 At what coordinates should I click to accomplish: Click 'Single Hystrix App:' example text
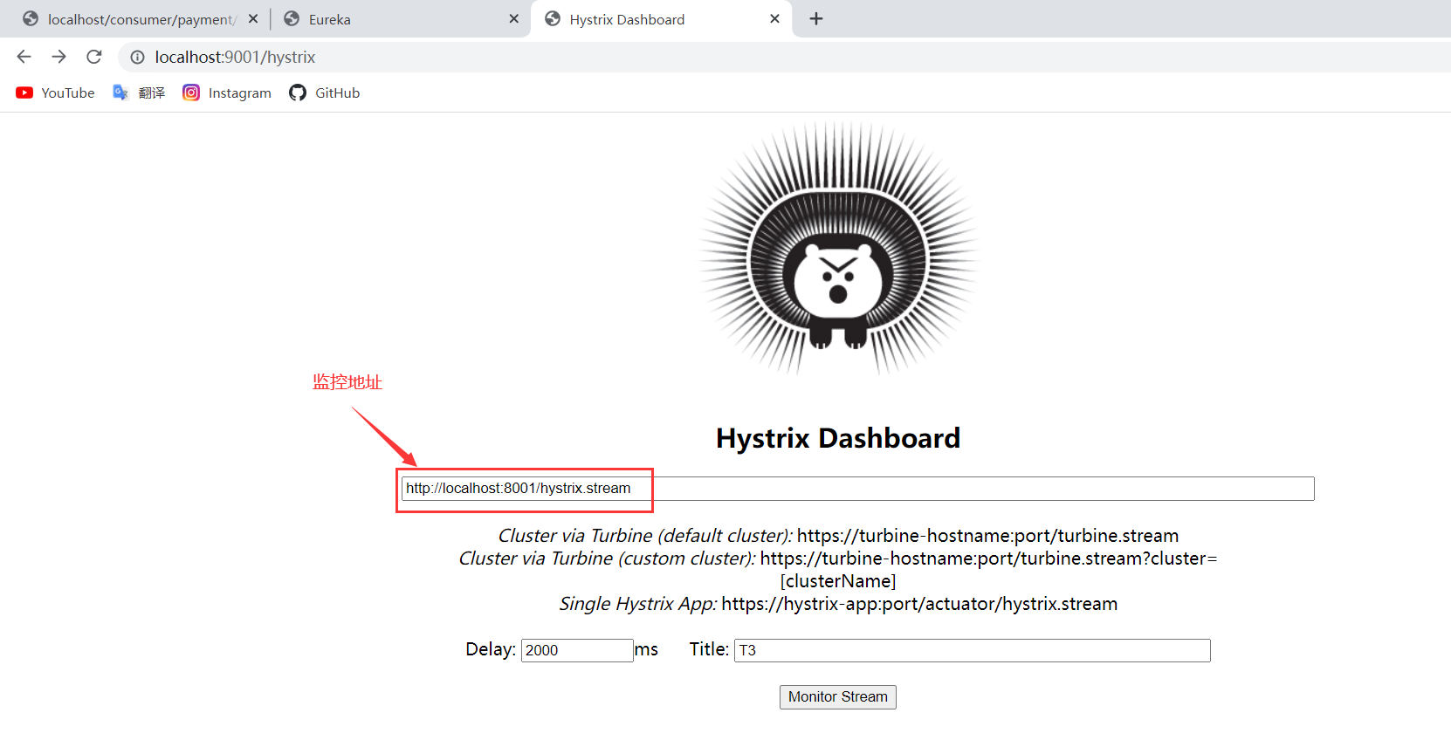coord(638,604)
